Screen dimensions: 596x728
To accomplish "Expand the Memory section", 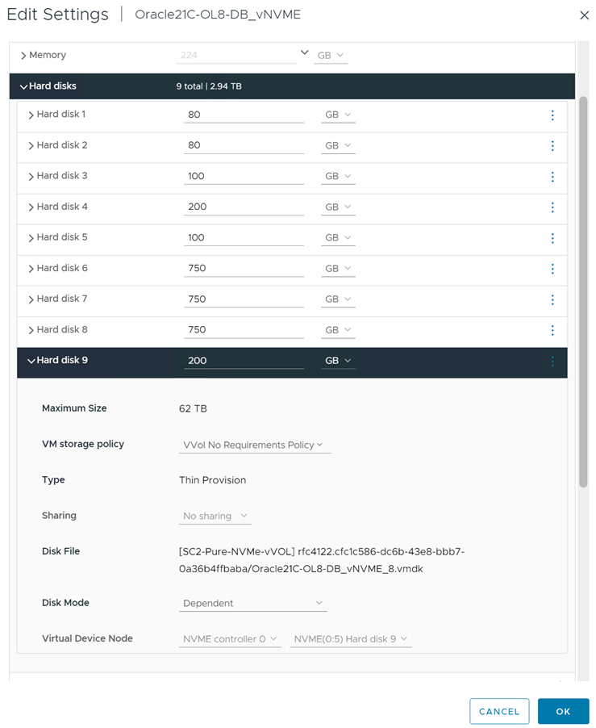I will (23, 56).
